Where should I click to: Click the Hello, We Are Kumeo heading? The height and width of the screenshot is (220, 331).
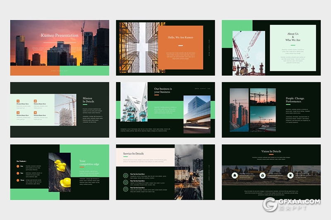(x=180, y=38)
